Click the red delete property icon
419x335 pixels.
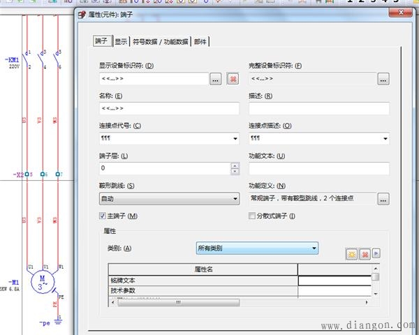(x=365, y=254)
